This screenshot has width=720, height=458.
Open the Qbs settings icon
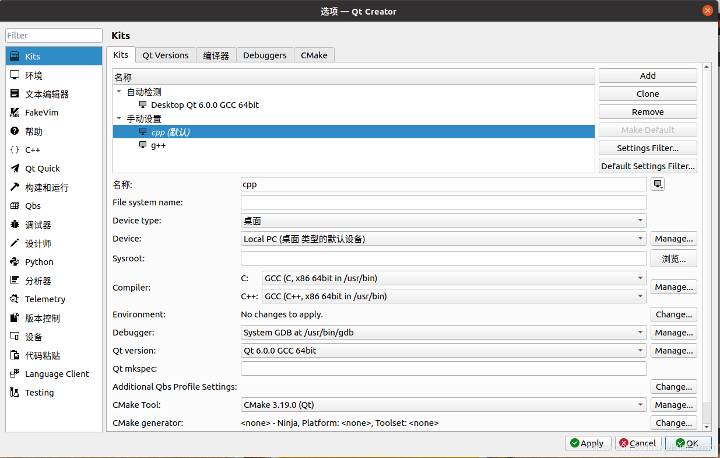15,206
